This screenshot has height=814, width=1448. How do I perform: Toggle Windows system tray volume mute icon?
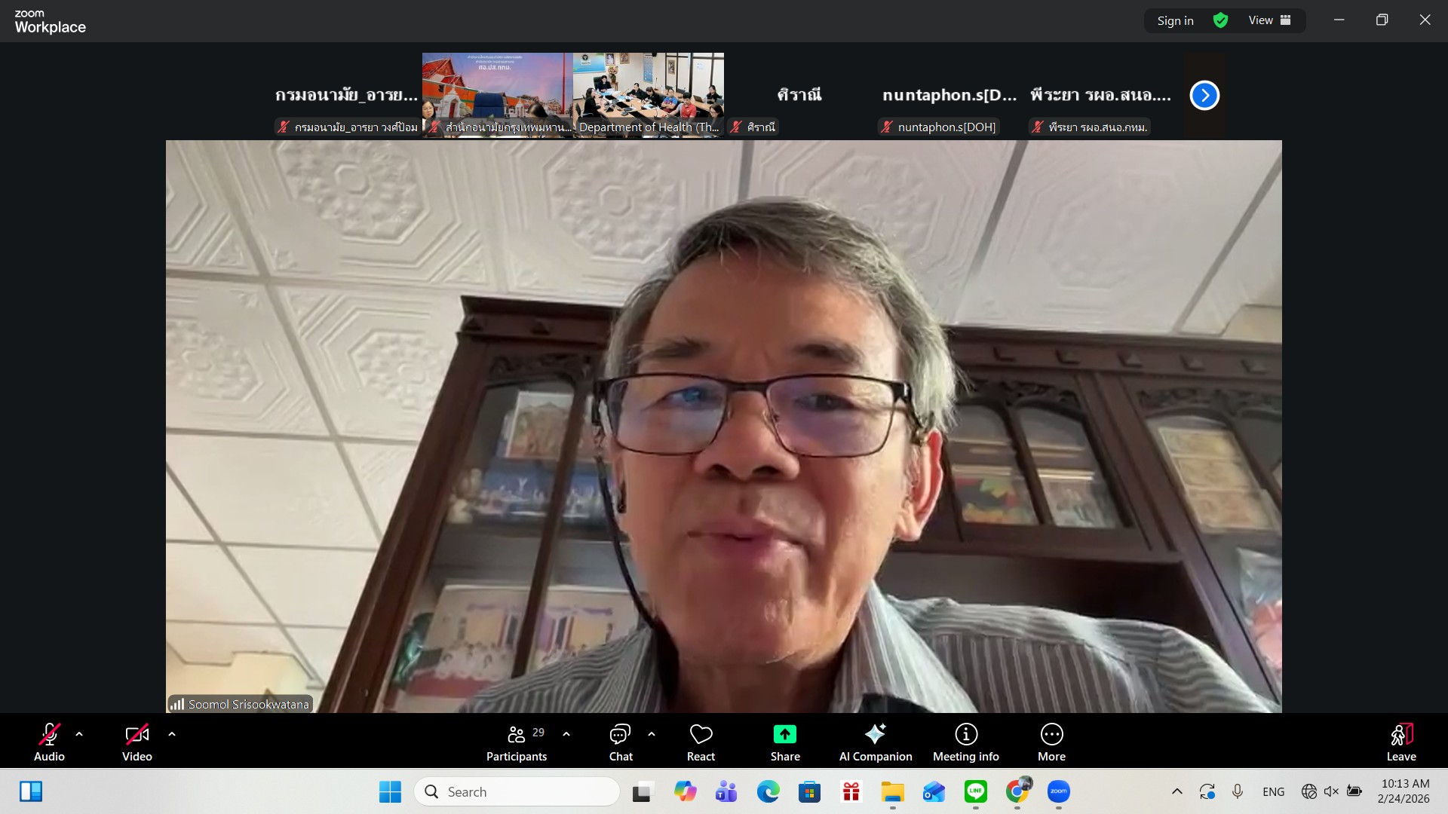[1331, 791]
